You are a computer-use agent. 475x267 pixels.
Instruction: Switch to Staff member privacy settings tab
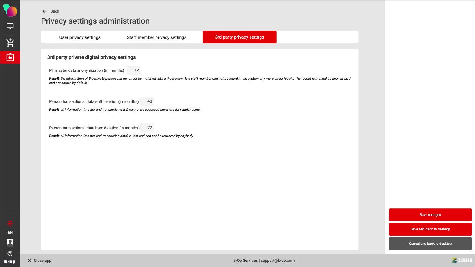click(157, 37)
